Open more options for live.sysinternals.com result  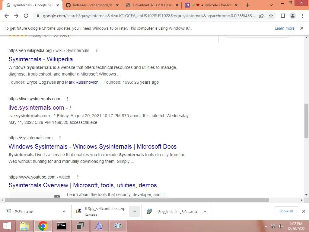(68, 99)
